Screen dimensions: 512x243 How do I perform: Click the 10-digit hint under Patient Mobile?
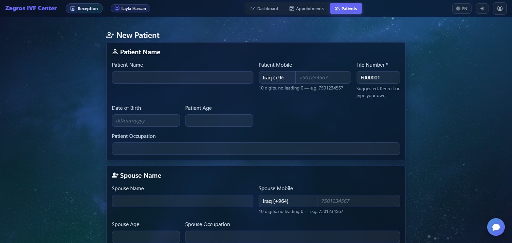tap(301, 88)
